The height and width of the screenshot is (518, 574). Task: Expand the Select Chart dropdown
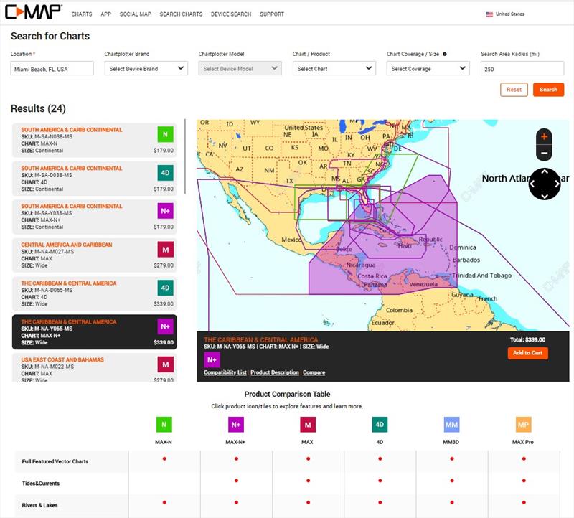[334, 68]
